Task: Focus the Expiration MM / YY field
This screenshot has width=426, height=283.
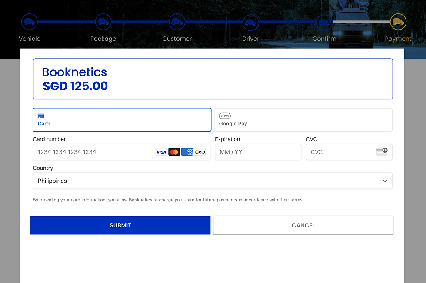Action: [x=258, y=152]
